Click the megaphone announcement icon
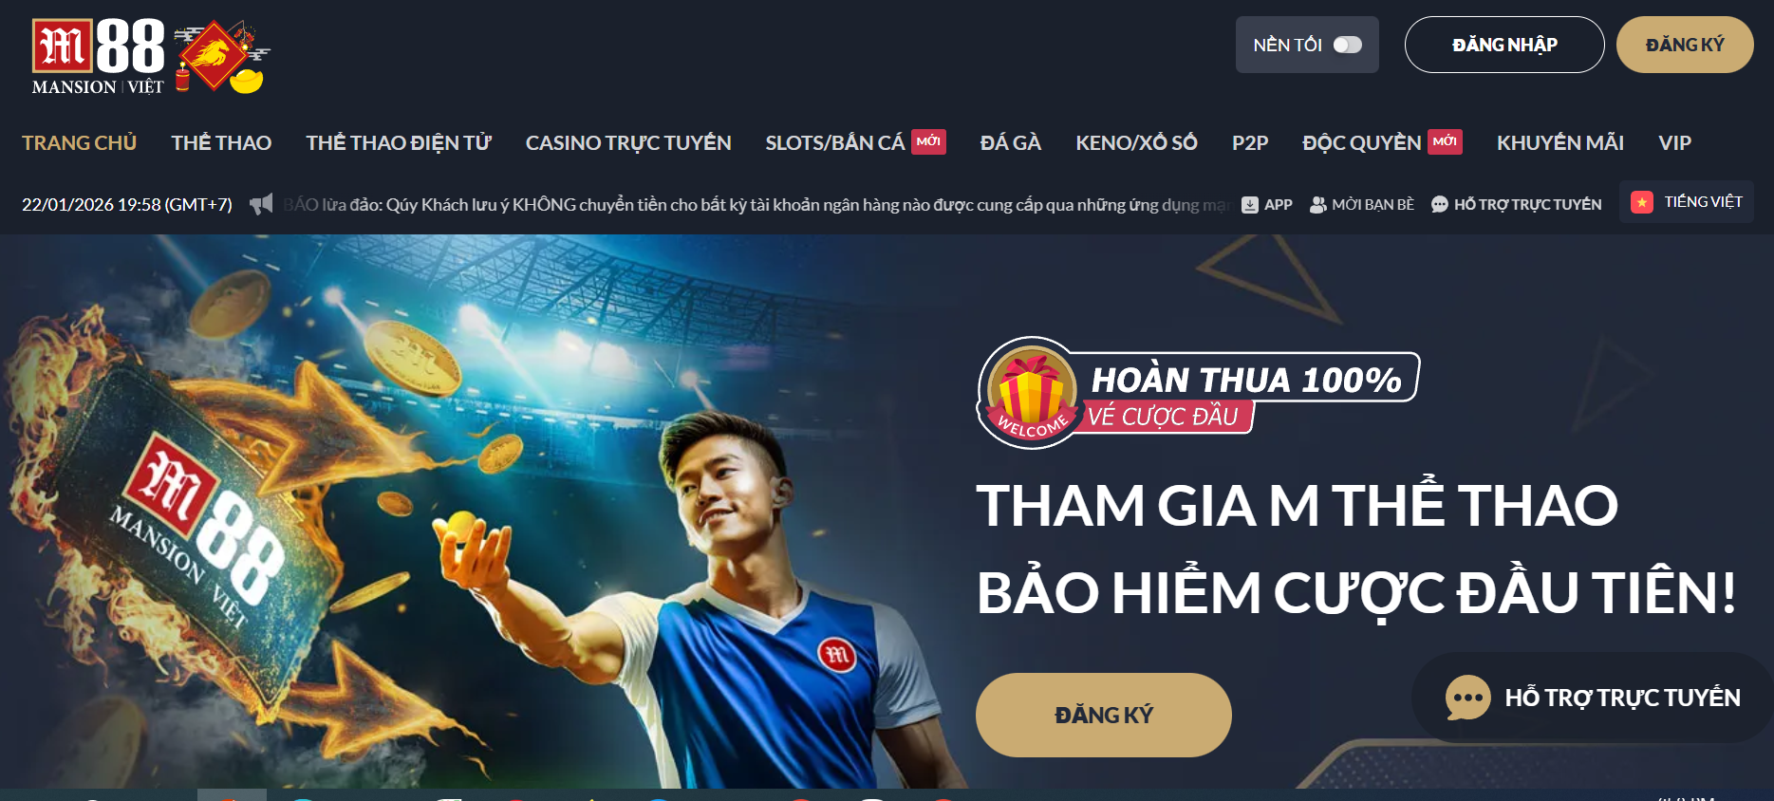 point(261,204)
